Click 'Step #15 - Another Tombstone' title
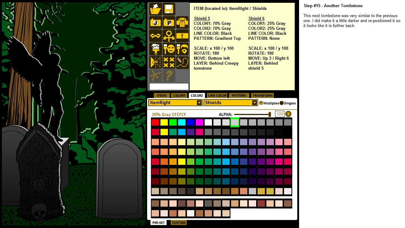 click(333, 6)
